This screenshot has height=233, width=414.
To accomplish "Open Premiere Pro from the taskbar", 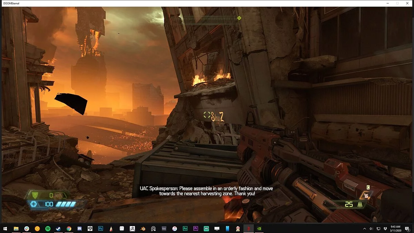I will tap(196, 229).
